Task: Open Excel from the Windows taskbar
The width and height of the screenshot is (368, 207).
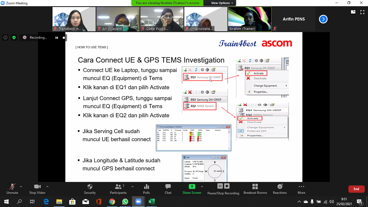Action: pyautogui.click(x=152, y=202)
